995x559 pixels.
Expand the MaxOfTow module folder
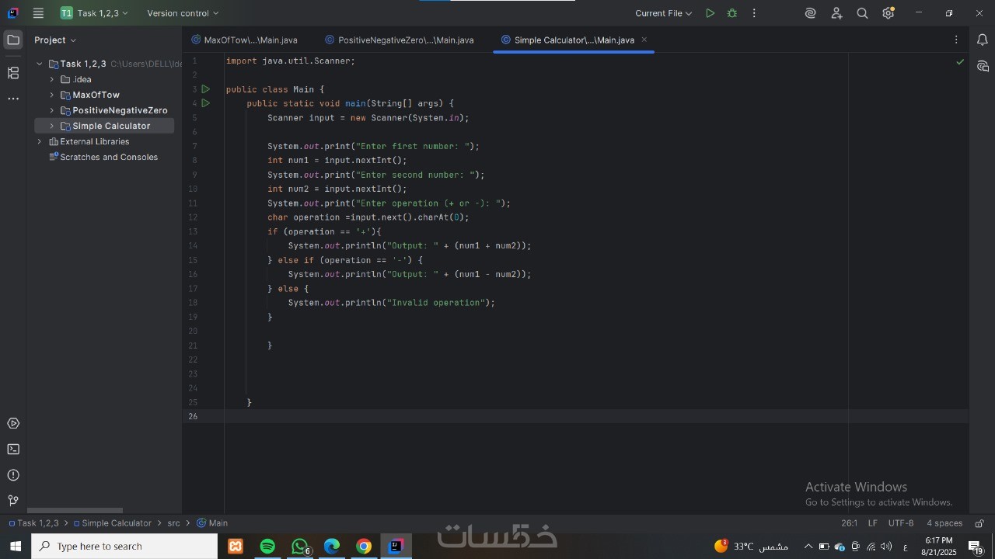click(52, 95)
